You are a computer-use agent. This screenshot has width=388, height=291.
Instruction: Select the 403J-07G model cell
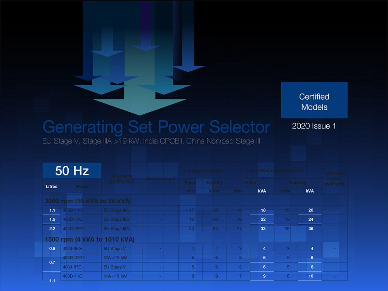tap(73, 267)
